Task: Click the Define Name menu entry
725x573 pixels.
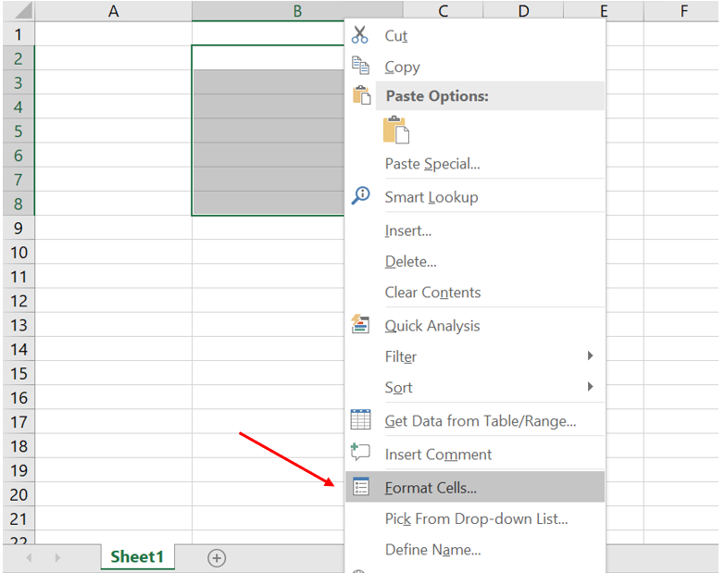Action: tap(432, 550)
